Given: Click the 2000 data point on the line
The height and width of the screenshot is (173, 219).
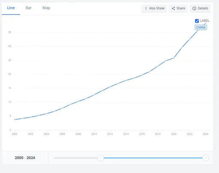Looking at the screenshot, I should click(15, 120).
